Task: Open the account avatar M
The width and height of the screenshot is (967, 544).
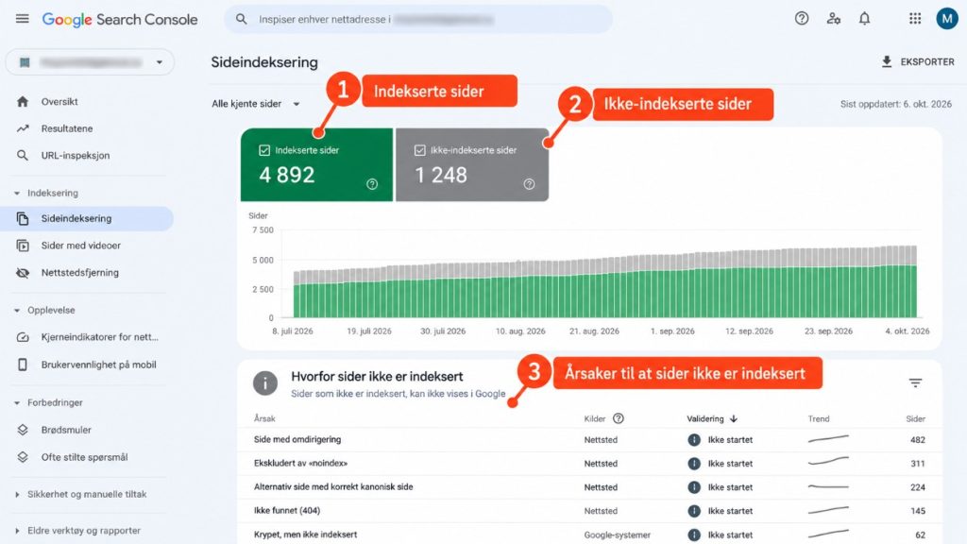Action: pos(946,19)
